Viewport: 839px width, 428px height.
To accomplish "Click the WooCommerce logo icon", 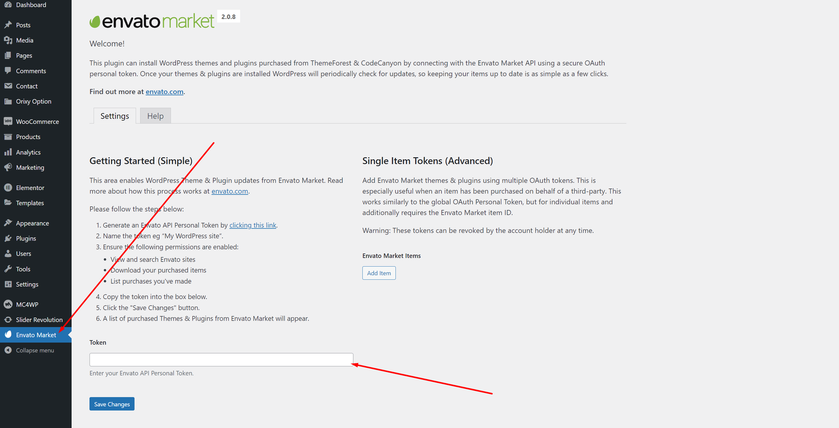I will pyautogui.click(x=8, y=122).
